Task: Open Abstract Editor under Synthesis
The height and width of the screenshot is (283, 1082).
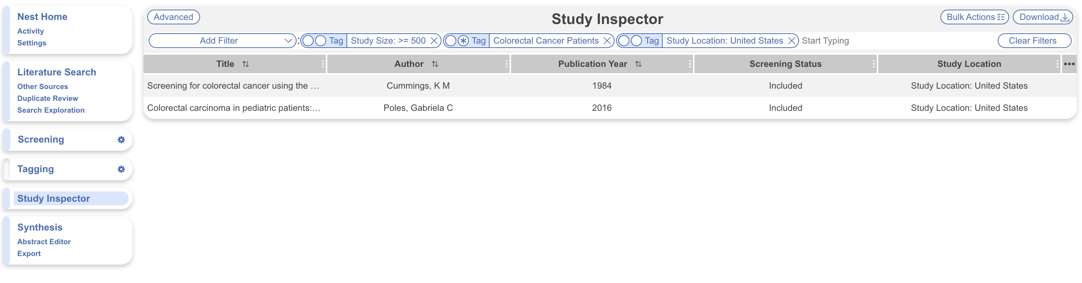Action: coord(44,242)
